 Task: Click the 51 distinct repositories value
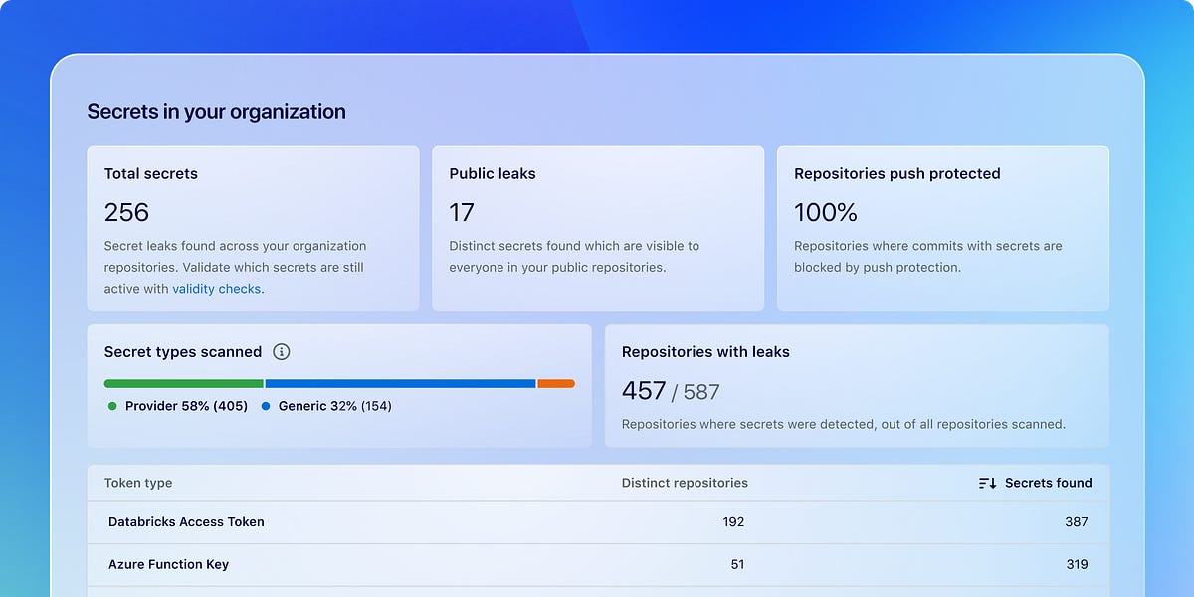pos(737,564)
